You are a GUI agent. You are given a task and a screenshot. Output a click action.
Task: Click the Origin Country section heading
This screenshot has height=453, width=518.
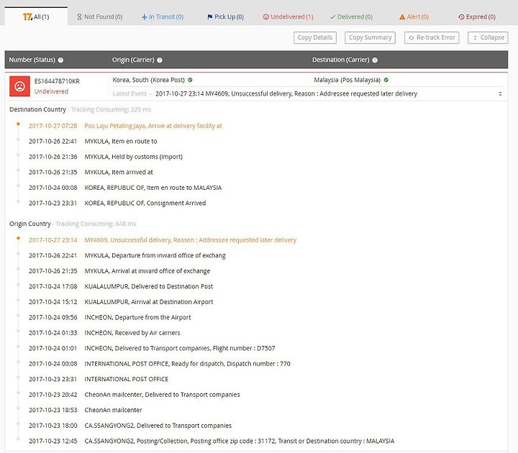(x=30, y=224)
